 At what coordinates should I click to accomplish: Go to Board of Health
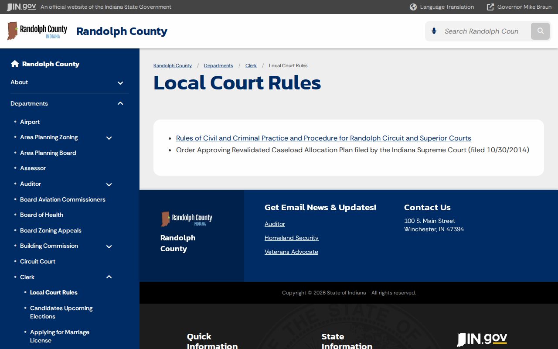tap(41, 215)
